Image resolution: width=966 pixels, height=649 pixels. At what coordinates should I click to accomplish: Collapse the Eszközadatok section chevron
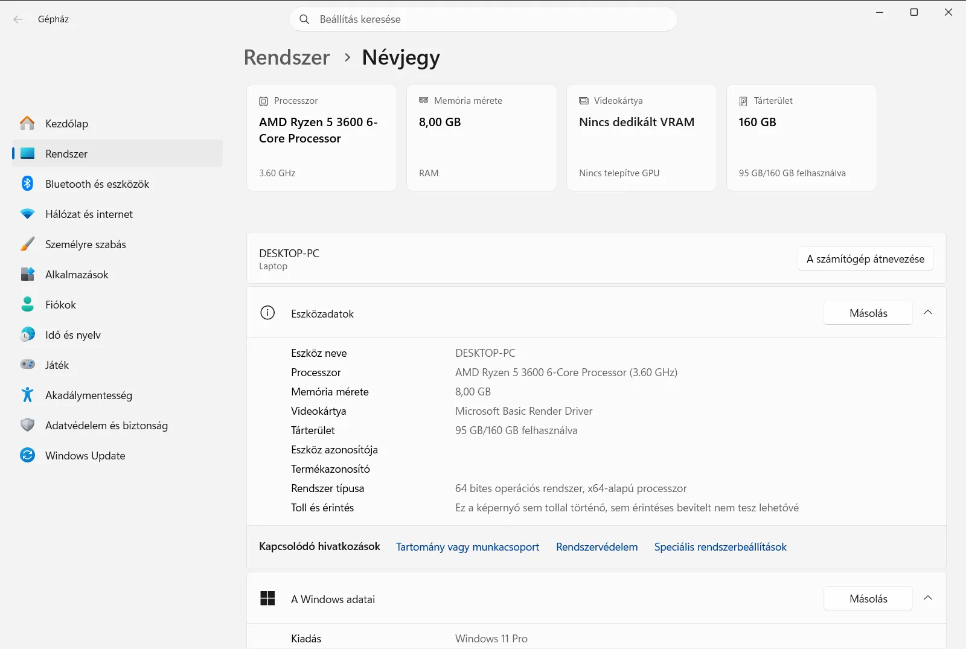(928, 313)
